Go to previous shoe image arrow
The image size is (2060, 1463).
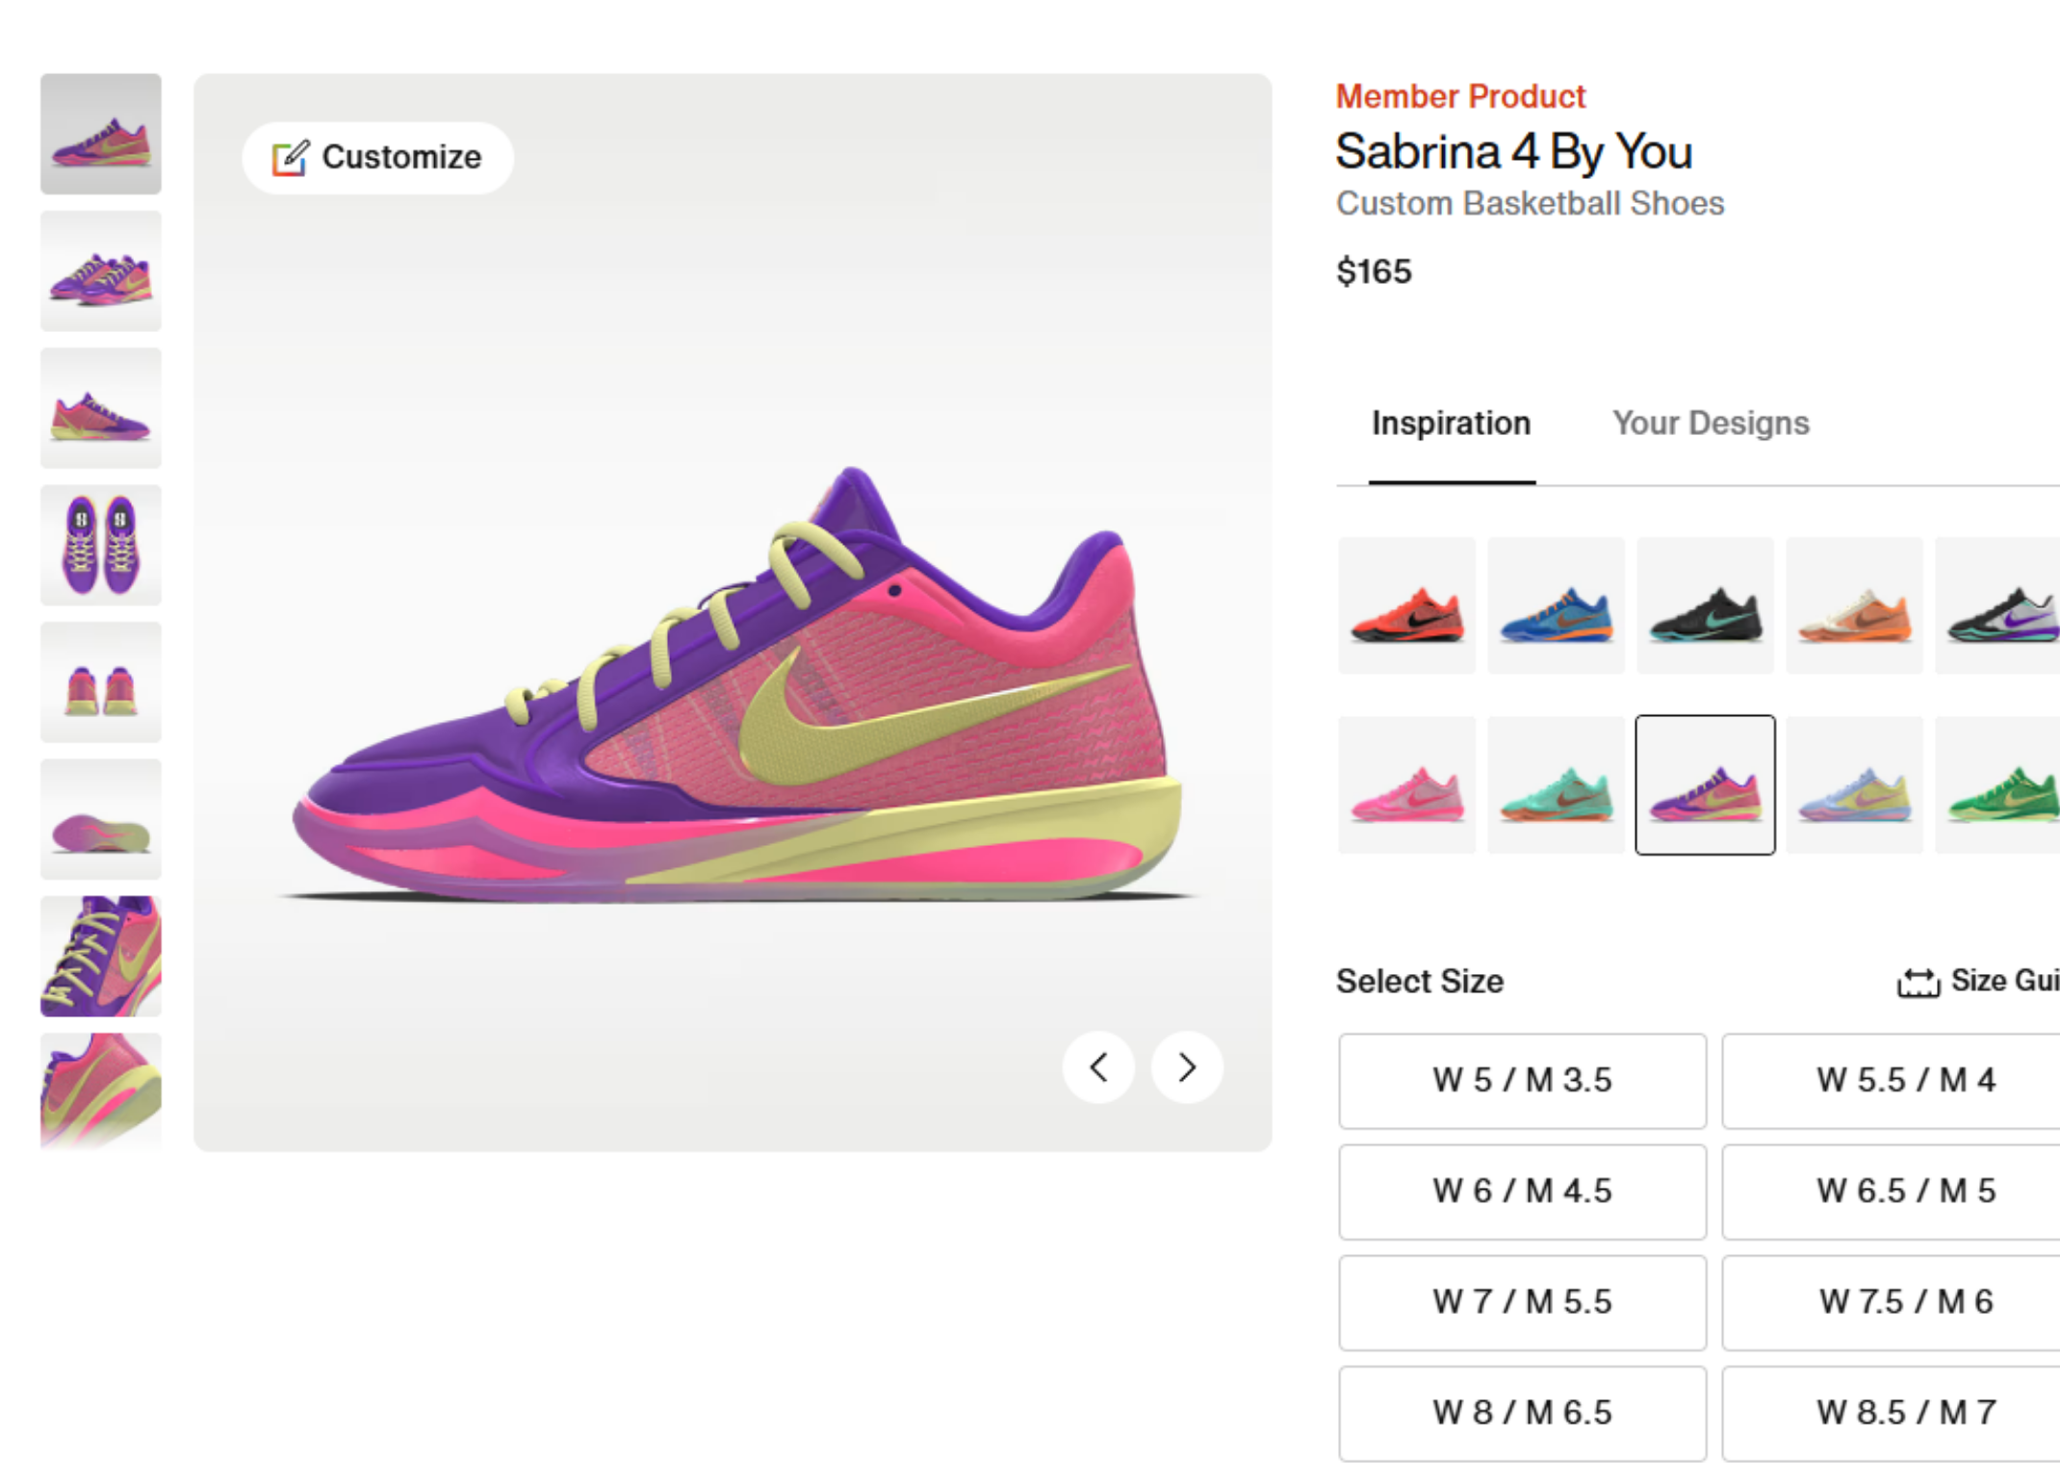[1098, 1067]
